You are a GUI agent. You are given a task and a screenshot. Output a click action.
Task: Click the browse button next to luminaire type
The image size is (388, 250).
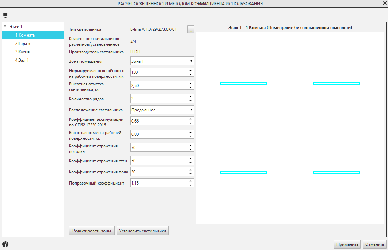point(191,30)
